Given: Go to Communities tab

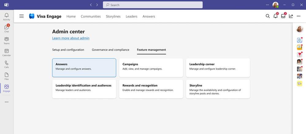Looking at the screenshot, I should (x=91, y=16).
